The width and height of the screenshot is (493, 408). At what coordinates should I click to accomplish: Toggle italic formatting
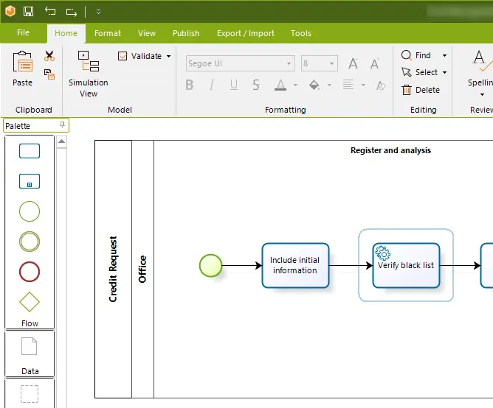click(212, 85)
